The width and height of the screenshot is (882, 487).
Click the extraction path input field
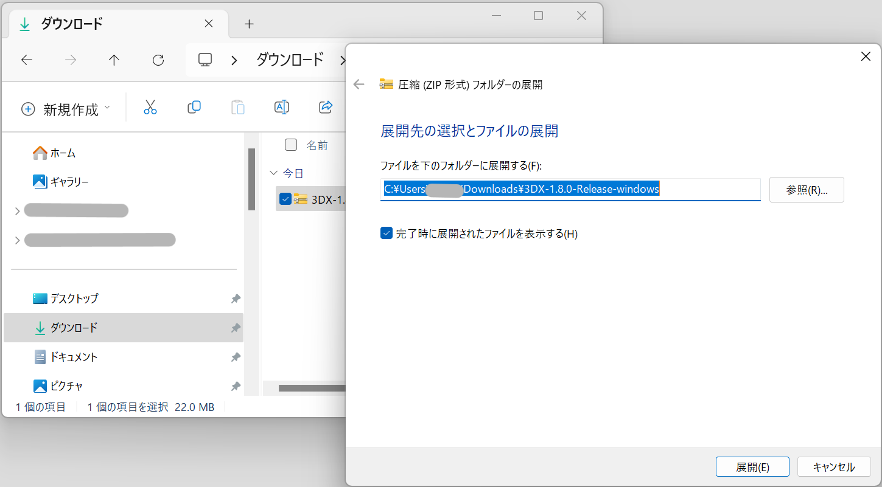pos(570,189)
